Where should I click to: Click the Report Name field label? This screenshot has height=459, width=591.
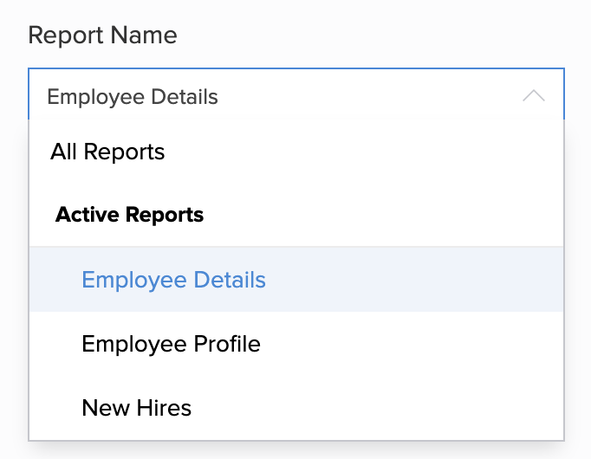(x=102, y=36)
